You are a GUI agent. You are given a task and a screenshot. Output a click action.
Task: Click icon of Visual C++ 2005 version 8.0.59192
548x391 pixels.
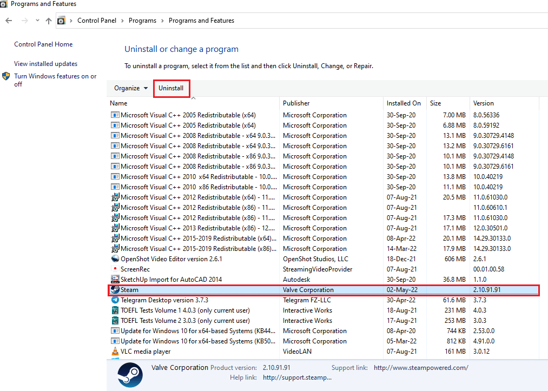pos(115,125)
